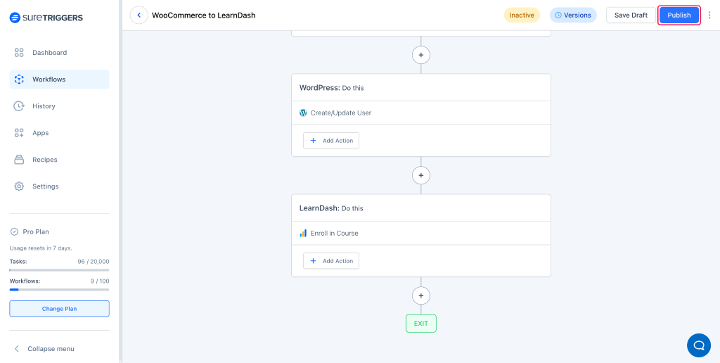Save the workflow as draft
This screenshot has width=720, height=363.
(631, 15)
